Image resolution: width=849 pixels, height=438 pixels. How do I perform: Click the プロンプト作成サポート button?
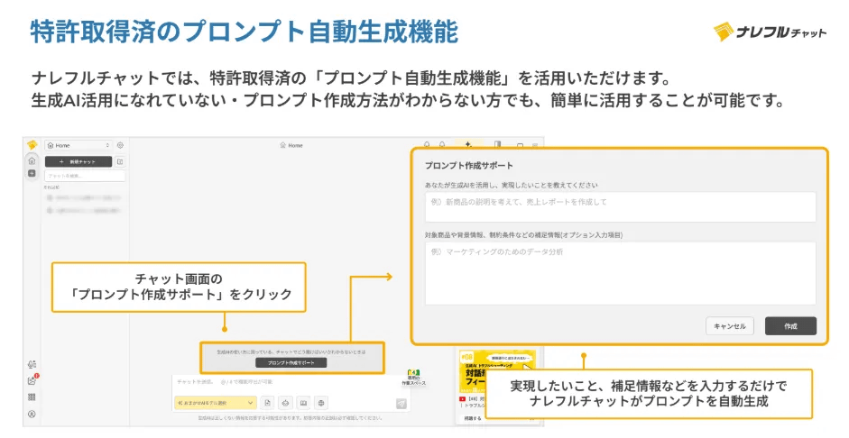click(x=291, y=362)
